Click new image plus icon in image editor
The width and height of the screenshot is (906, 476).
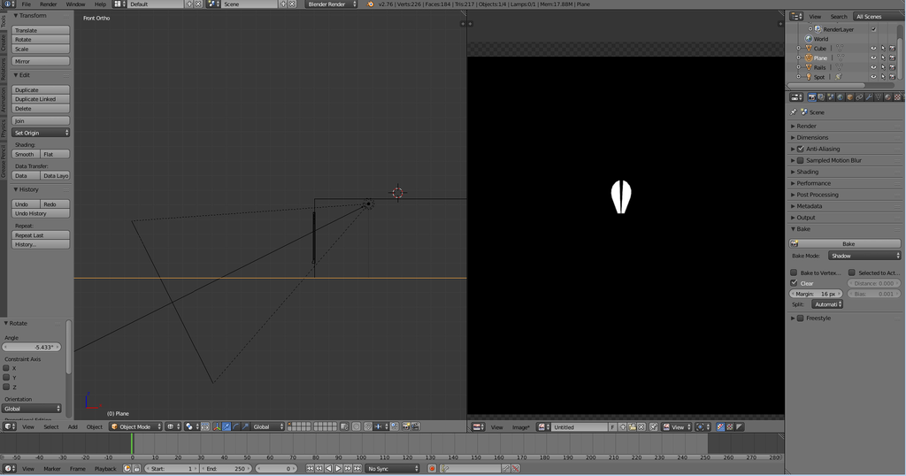tap(623, 427)
